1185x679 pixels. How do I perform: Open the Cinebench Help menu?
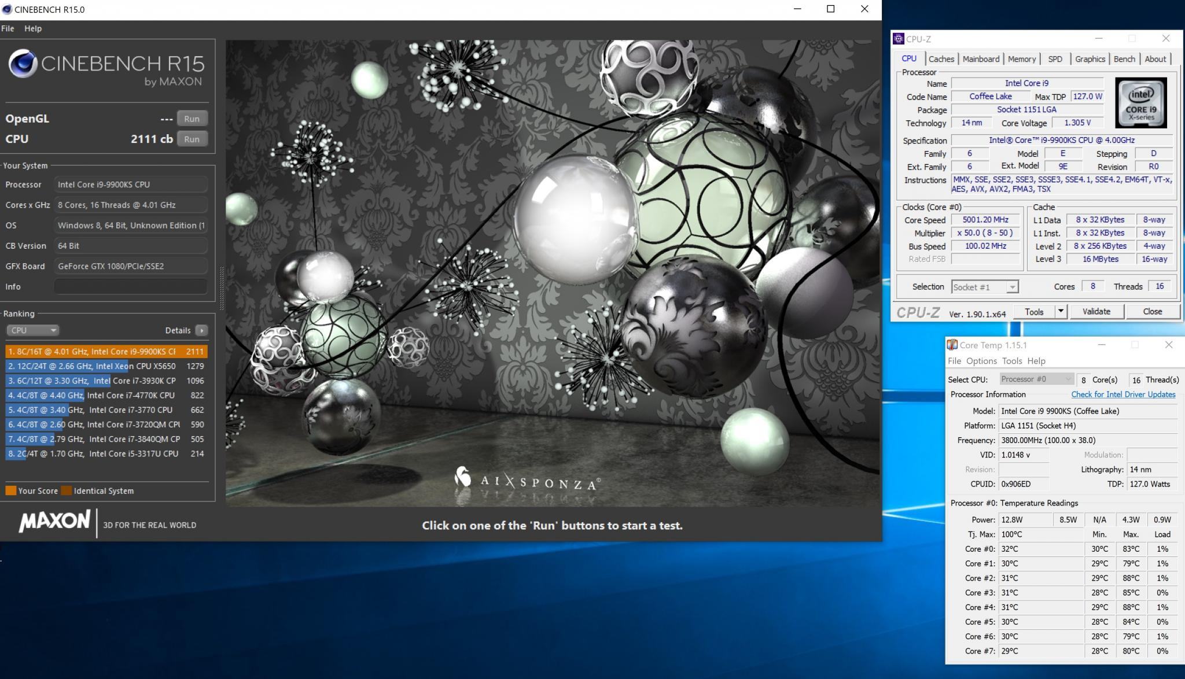coord(33,28)
